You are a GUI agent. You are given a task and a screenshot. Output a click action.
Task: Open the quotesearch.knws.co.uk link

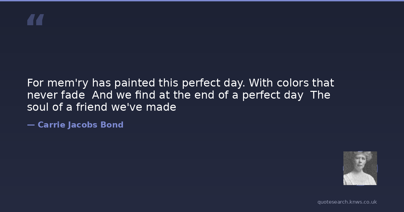point(347,202)
